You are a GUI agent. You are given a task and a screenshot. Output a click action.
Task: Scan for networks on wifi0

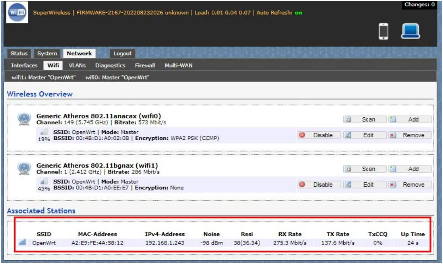pyautogui.click(x=365, y=119)
